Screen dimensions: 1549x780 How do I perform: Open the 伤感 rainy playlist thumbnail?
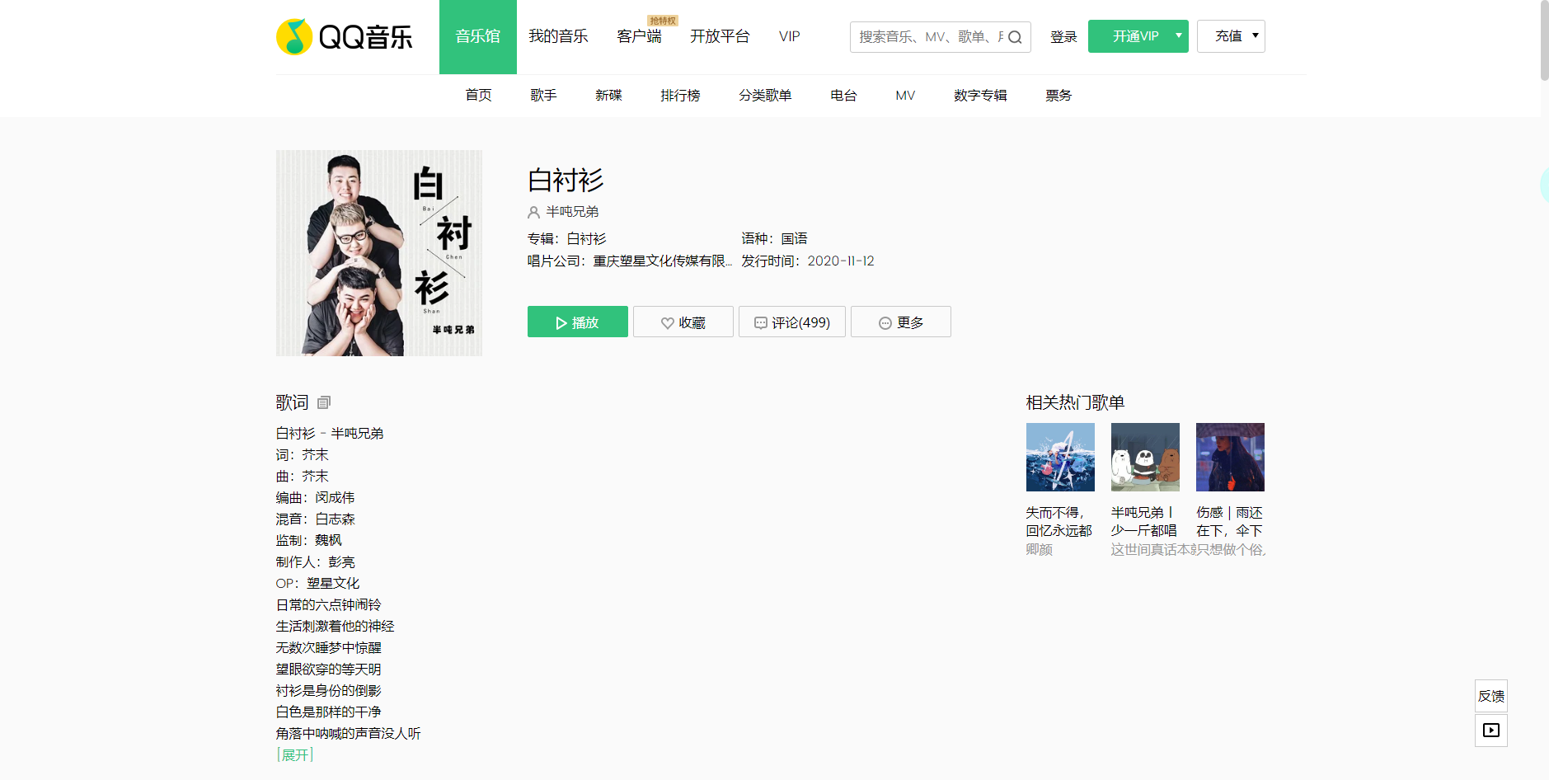point(1230,457)
